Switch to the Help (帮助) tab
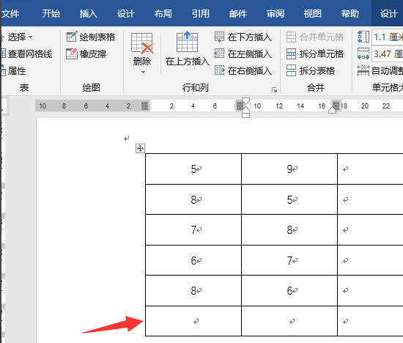 [x=350, y=13]
